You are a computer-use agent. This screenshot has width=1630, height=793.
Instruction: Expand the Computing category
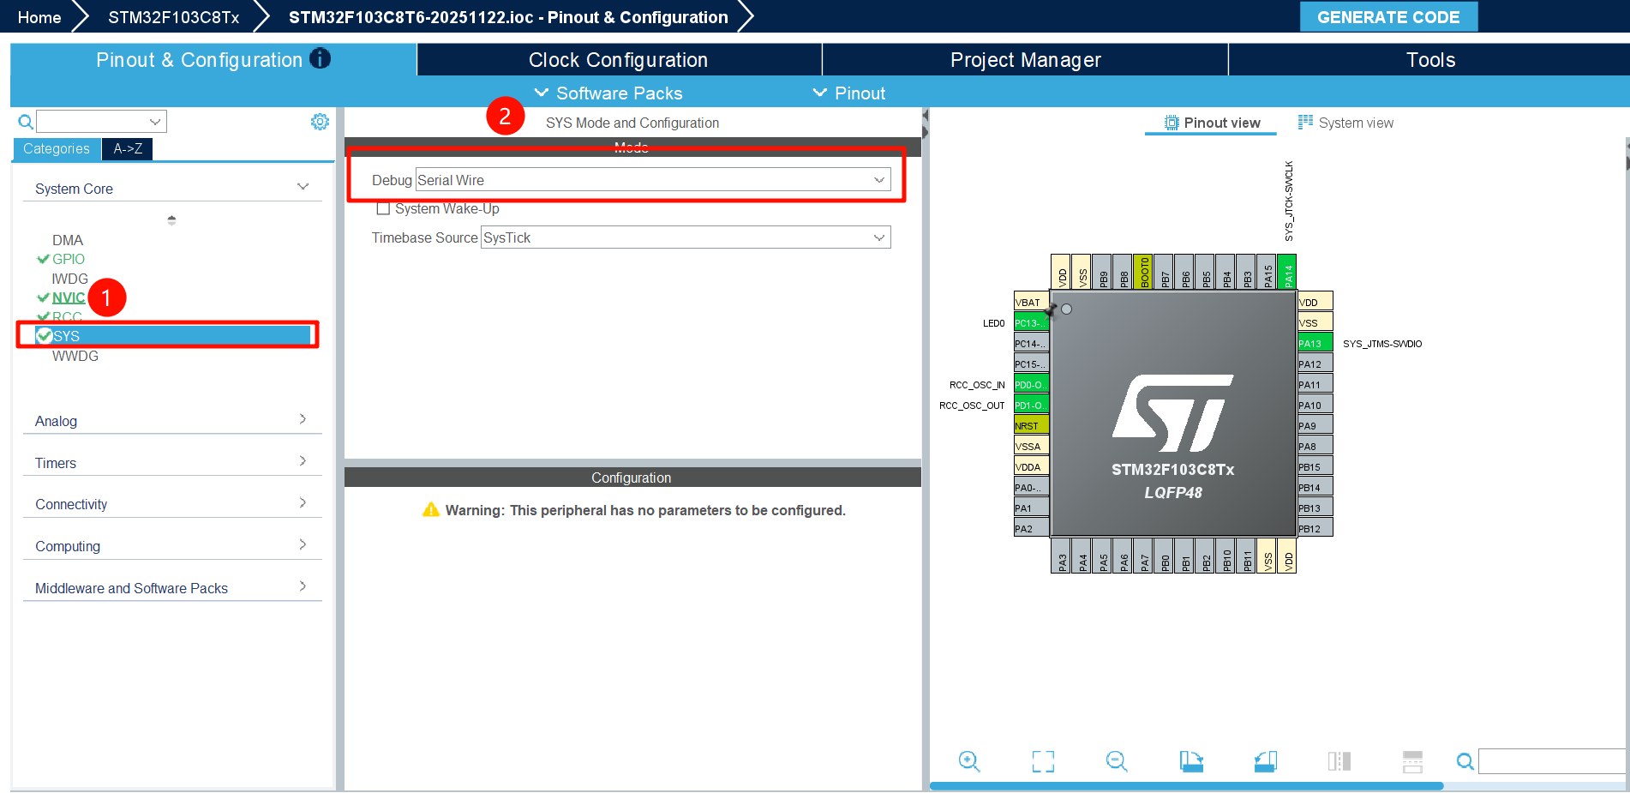(x=171, y=545)
